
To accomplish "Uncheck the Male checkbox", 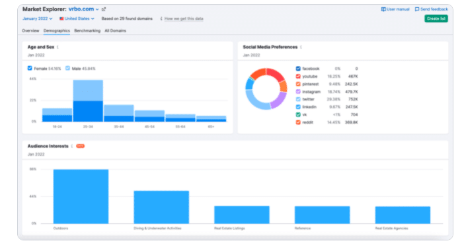I will point(68,68).
